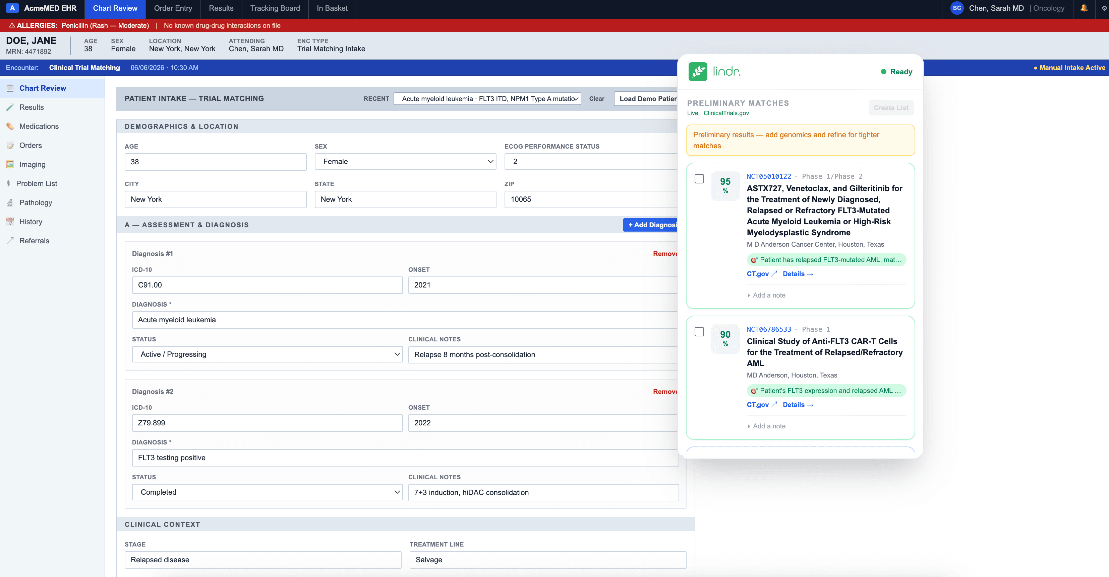
Task: Select Problem List in the sidebar
Action: tap(53, 183)
